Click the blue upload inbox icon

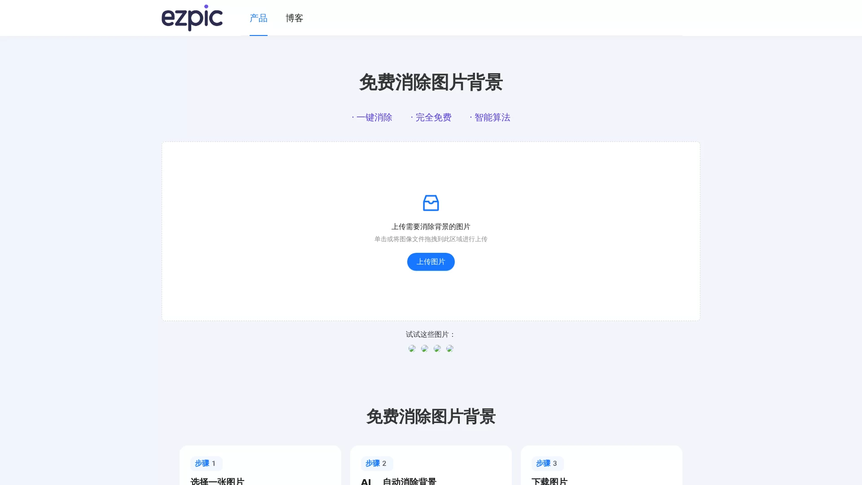(431, 203)
